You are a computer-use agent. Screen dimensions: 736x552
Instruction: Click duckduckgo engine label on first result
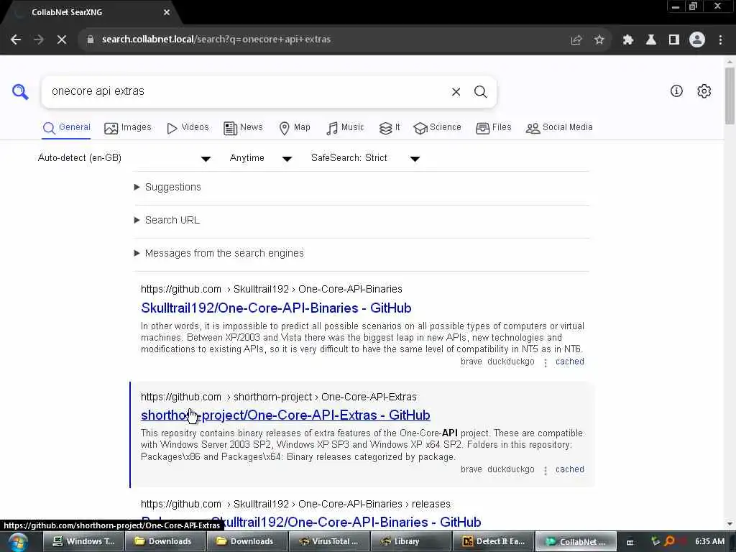(x=511, y=362)
